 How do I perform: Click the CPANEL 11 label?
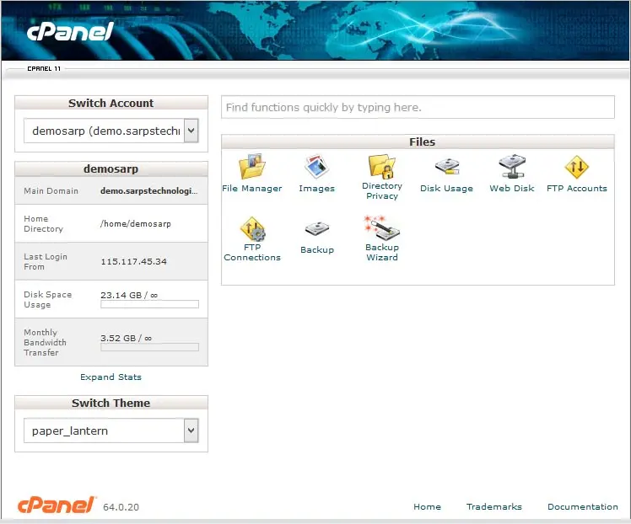44,69
